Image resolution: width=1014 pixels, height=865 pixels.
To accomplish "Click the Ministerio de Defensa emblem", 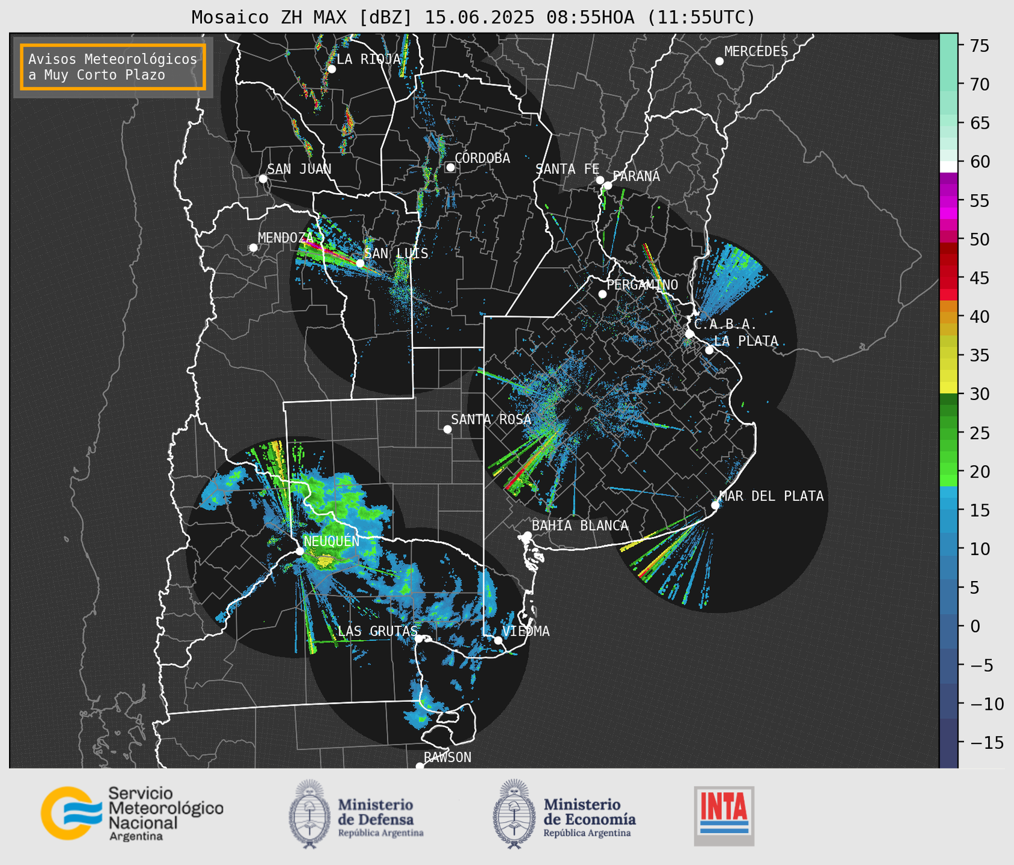I will coord(310,814).
